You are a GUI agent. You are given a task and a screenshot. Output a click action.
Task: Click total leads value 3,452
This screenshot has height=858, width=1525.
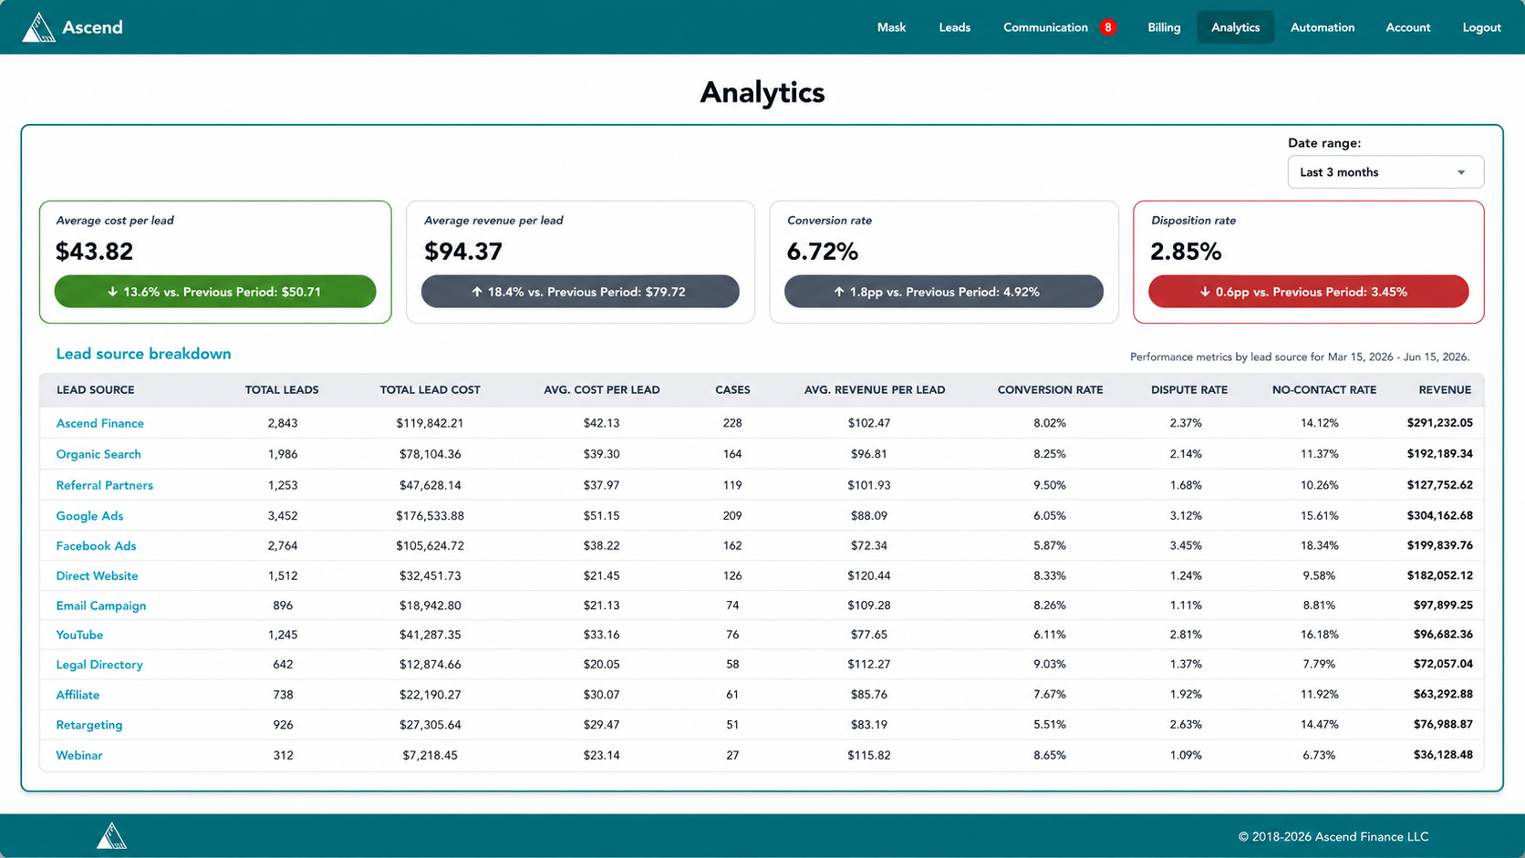283,516
